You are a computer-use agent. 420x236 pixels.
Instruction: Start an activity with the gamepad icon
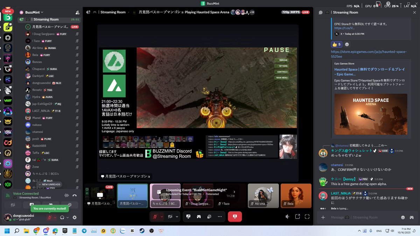pos(199,216)
